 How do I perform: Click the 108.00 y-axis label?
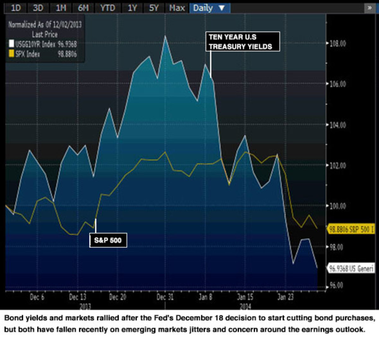(338, 43)
